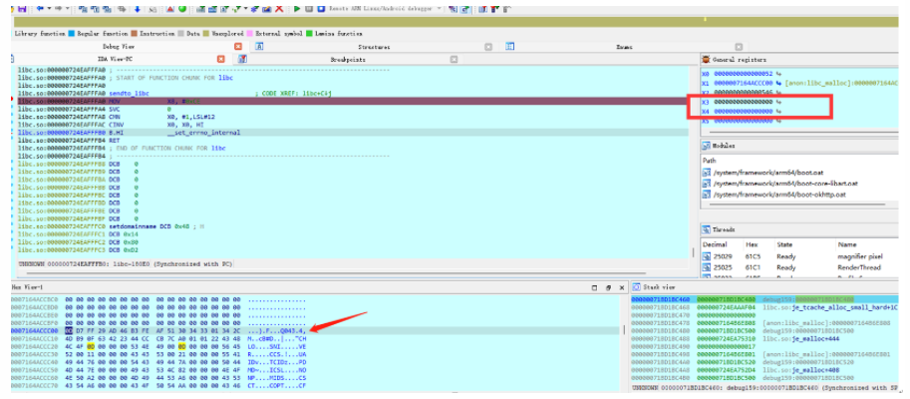
Task: Pause the process with the pause button
Action: (309, 9)
